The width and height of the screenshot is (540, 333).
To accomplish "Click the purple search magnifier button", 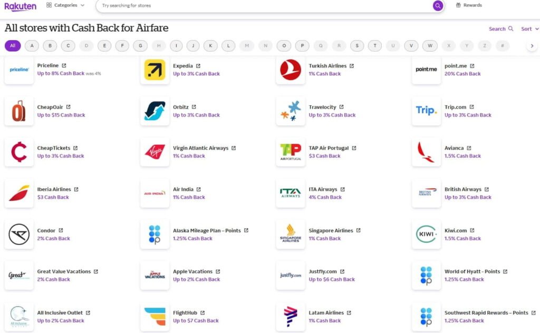I will click(x=438, y=6).
